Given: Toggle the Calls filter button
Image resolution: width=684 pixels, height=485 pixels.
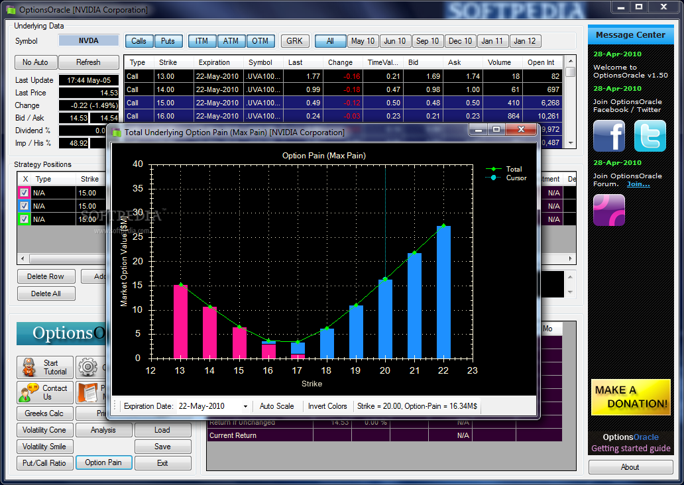Looking at the screenshot, I should (139, 41).
